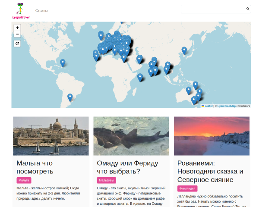This screenshot has height=207, width=259.
Task: Select the map marker in Argentina
Action: coord(70,97)
